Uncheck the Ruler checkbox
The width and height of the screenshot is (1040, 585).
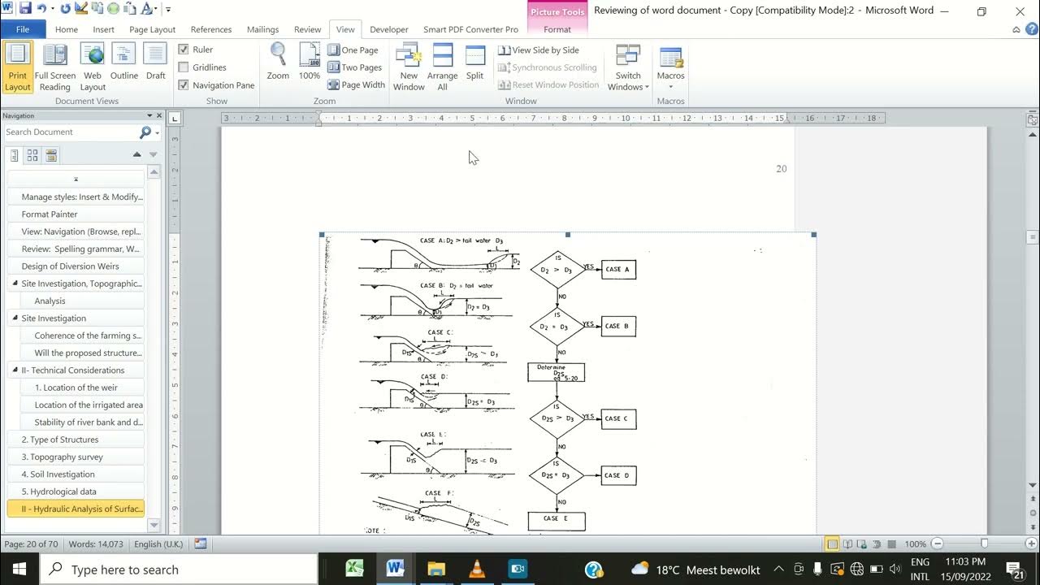(184, 50)
